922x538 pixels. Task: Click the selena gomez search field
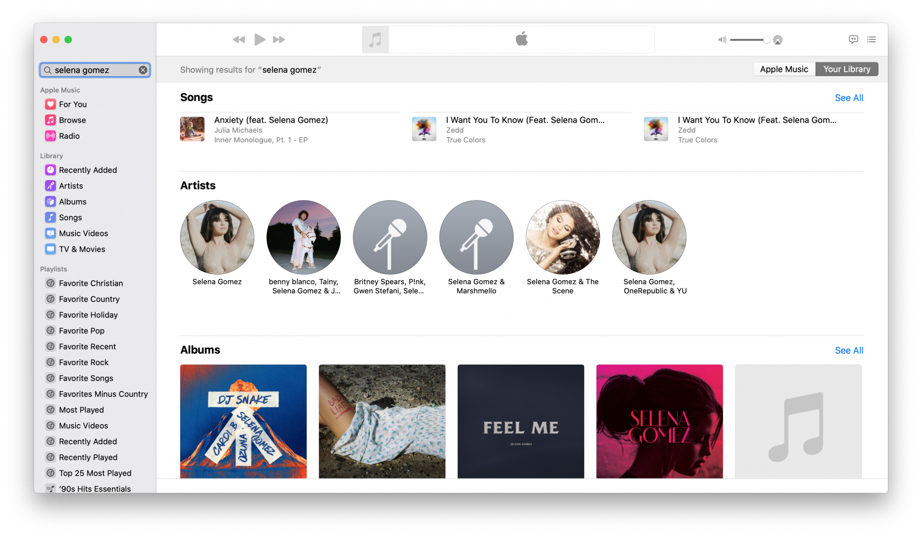tap(95, 70)
